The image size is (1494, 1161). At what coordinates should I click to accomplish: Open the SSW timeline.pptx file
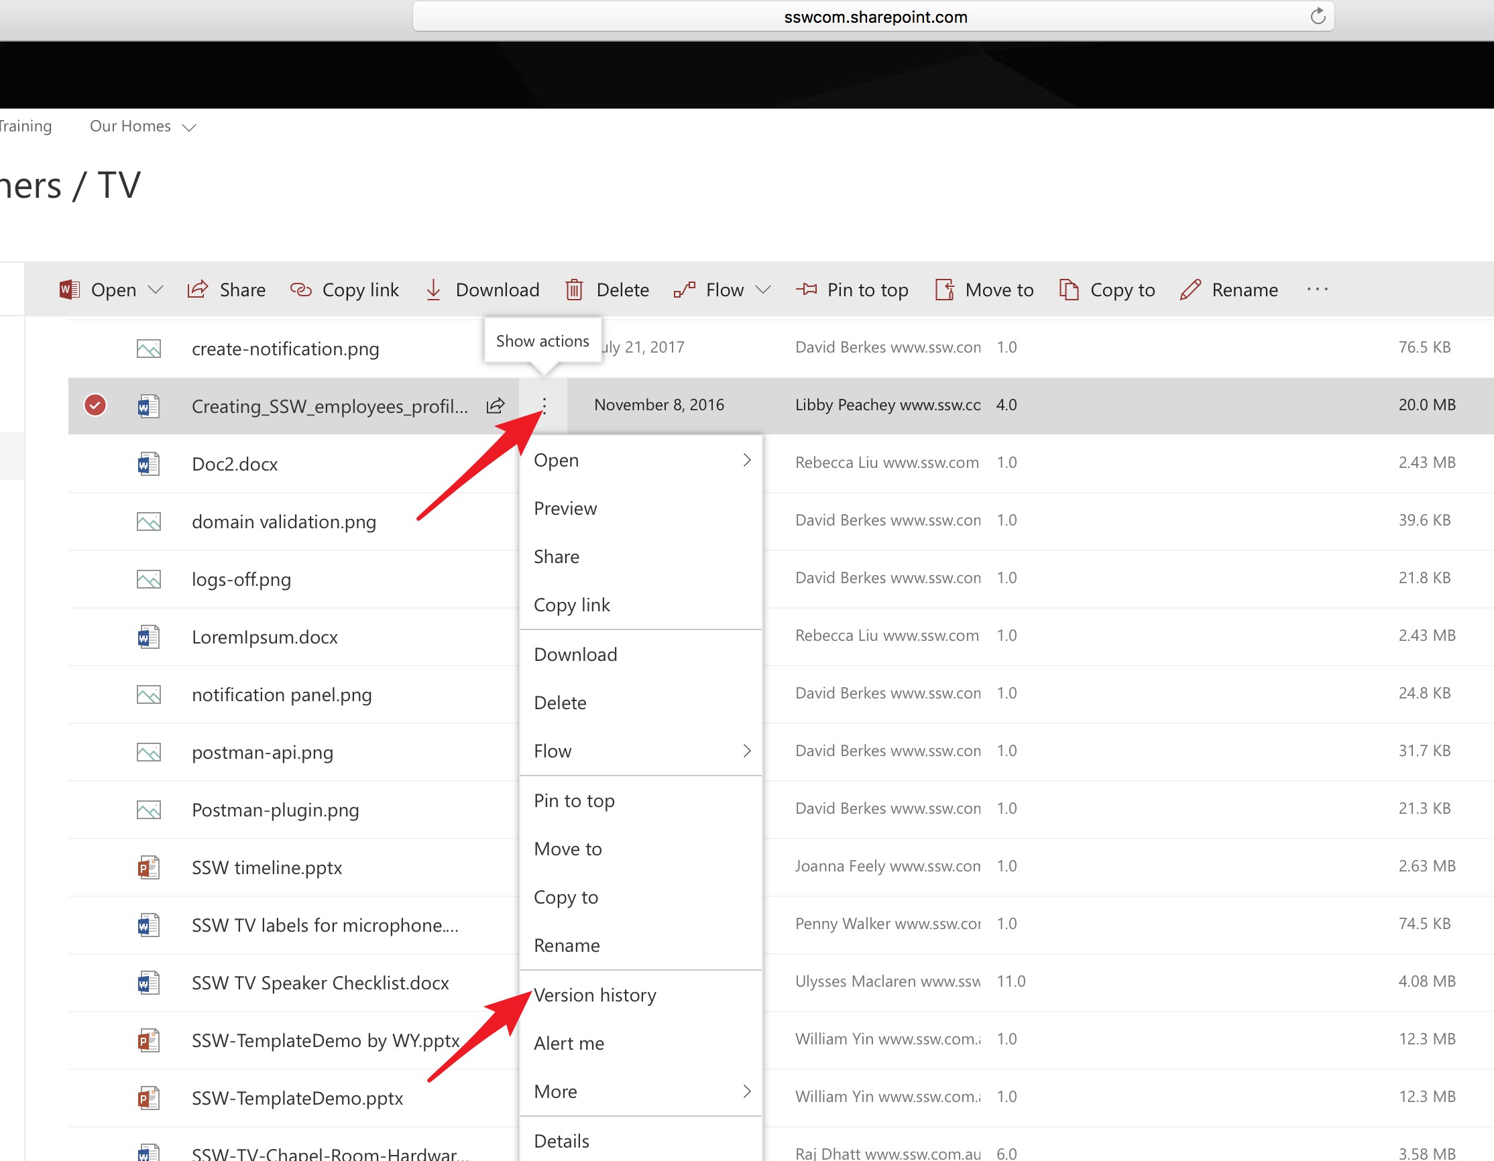click(x=267, y=867)
